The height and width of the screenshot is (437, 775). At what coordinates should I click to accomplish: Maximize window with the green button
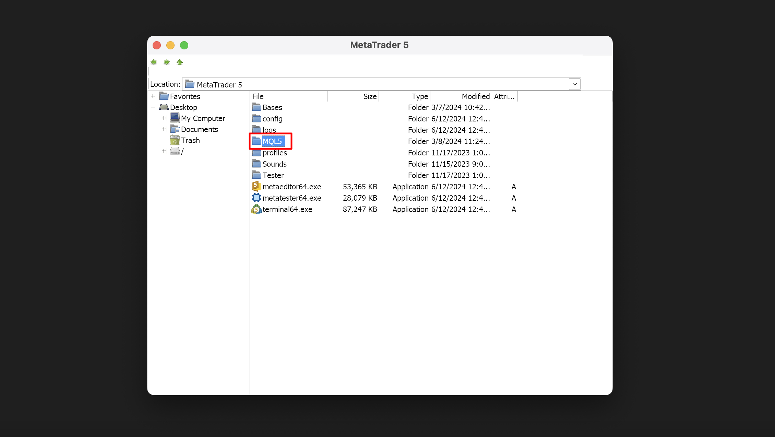184,45
